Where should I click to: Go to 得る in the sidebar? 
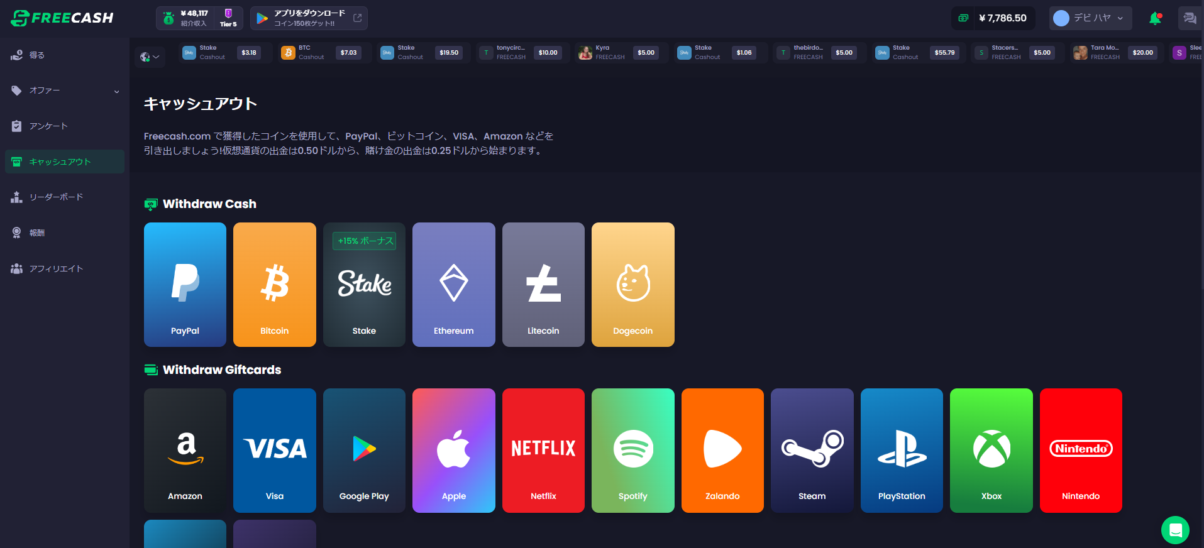tap(65, 55)
